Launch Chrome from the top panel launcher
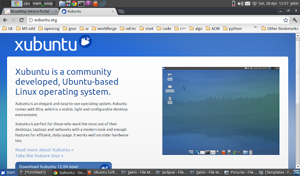Viewport: 300px width, 176px height. [74, 3]
